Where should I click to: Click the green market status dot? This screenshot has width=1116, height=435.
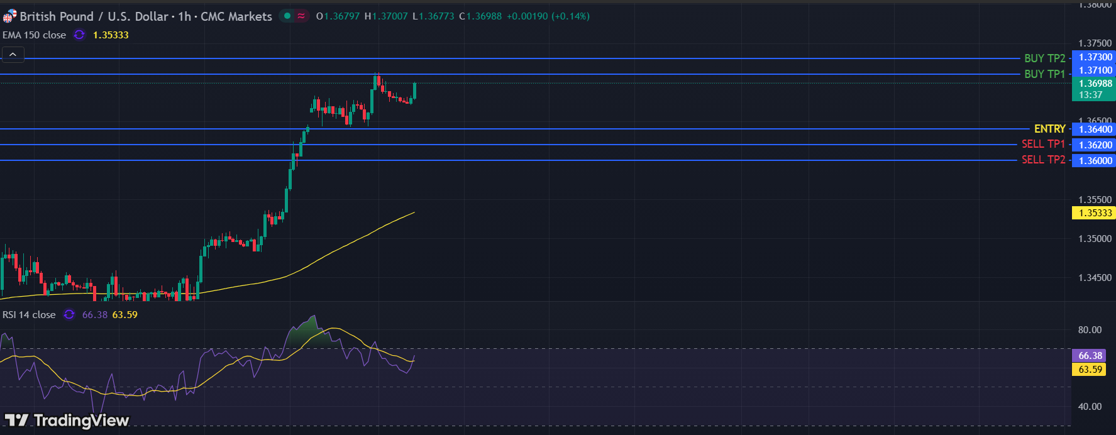pyautogui.click(x=287, y=16)
